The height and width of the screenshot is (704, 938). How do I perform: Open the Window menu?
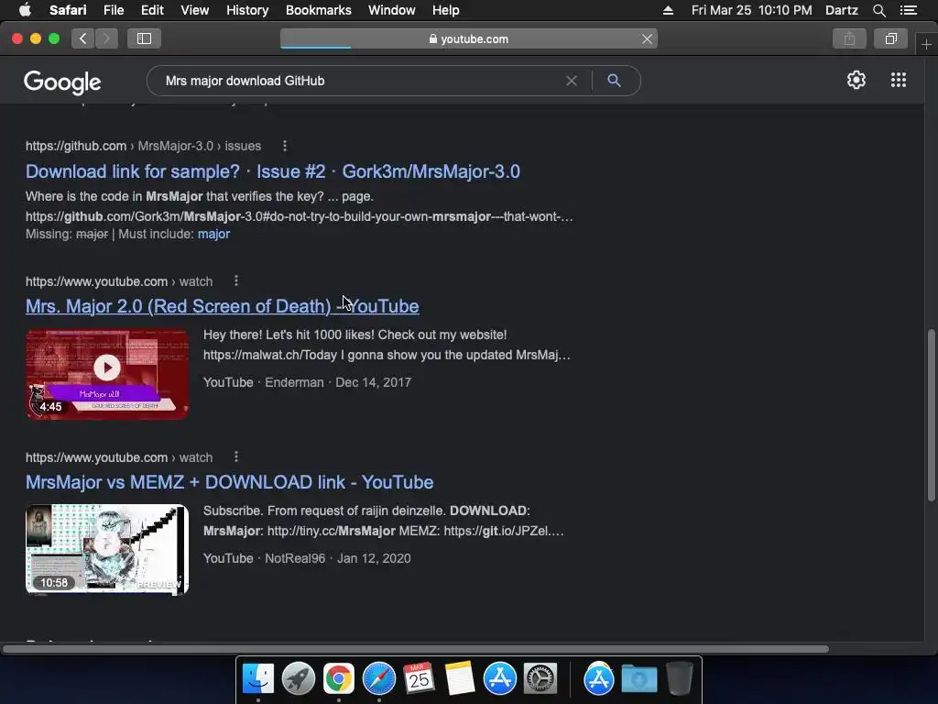391,10
